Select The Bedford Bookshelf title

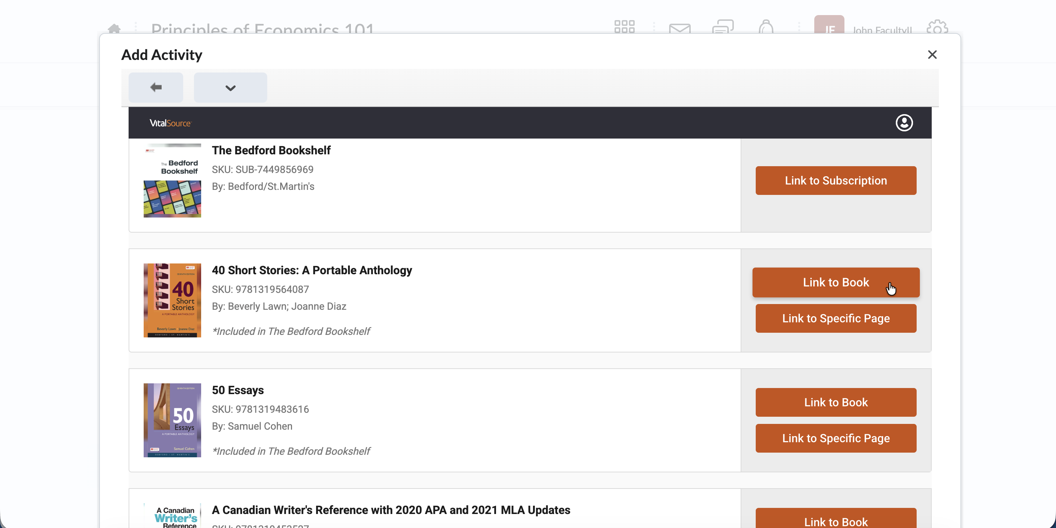pos(271,150)
